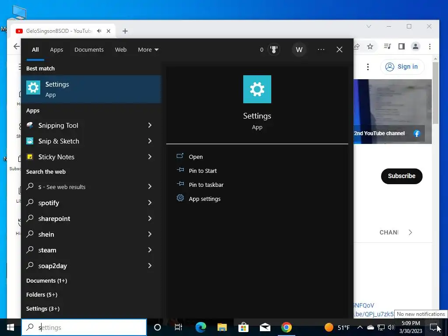Expand the spotify suggestion arrow
Image resolution: width=448 pixels, height=336 pixels.
coord(150,203)
